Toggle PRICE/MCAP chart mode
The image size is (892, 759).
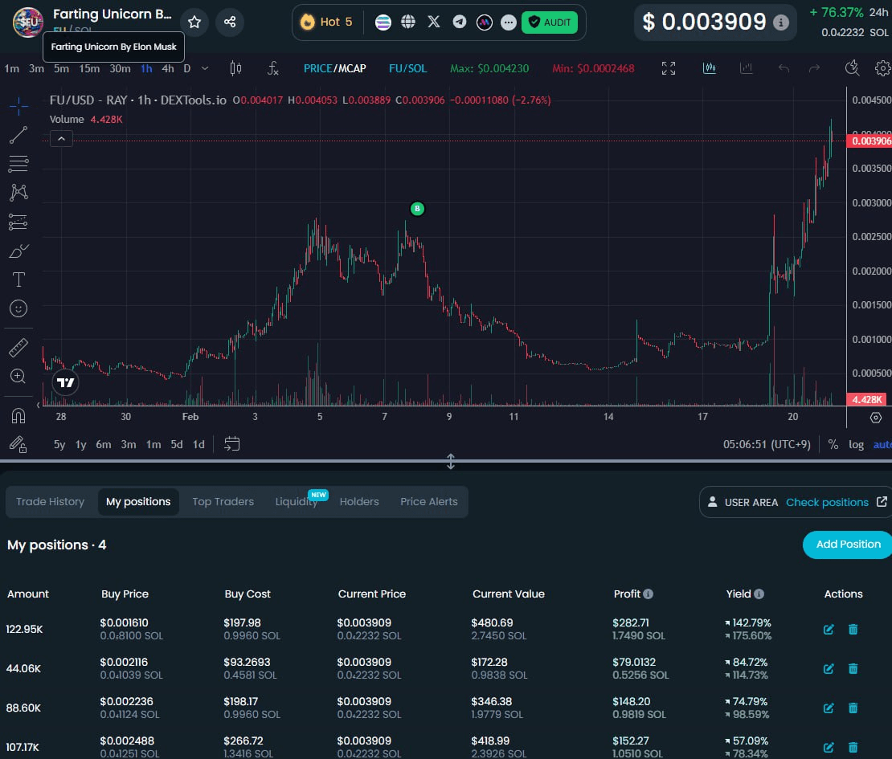click(334, 69)
